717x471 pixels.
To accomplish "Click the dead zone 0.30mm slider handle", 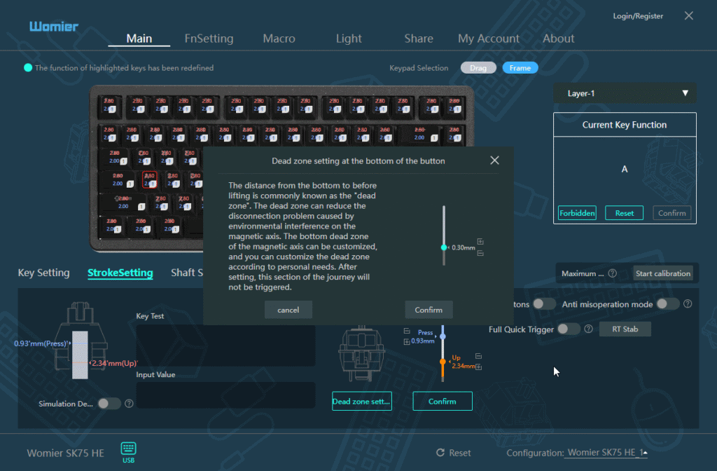I will pos(443,247).
